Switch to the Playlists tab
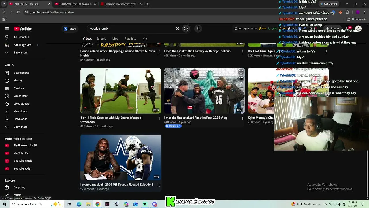 (x=130, y=39)
